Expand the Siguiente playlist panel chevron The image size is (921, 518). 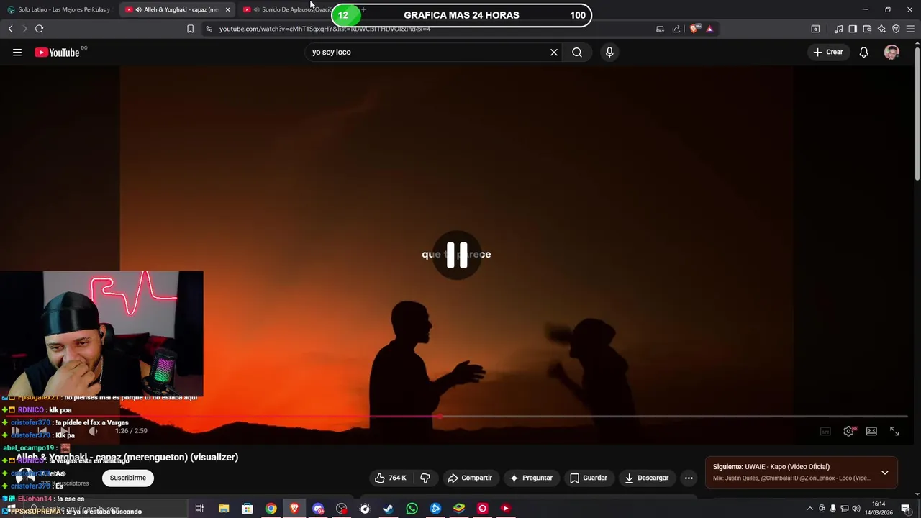click(885, 473)
